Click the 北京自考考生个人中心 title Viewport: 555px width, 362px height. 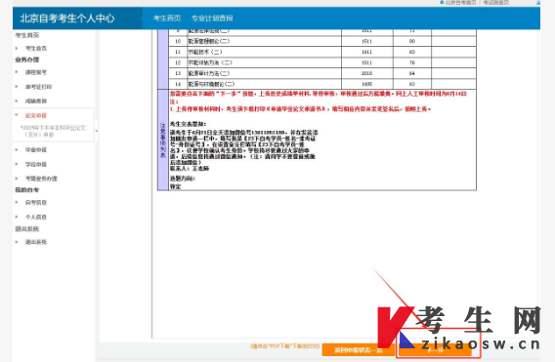click(67, 18)
